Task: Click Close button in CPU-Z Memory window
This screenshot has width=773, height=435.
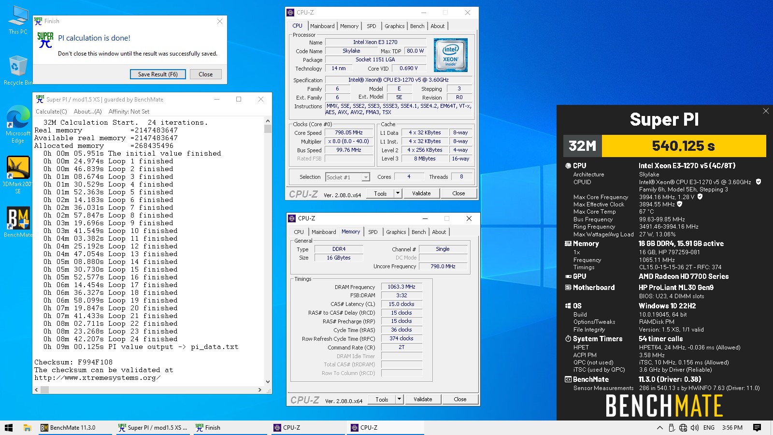Action: 460,399
